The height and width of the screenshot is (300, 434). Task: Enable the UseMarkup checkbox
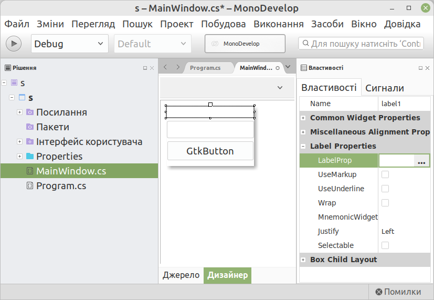[385, 174]
